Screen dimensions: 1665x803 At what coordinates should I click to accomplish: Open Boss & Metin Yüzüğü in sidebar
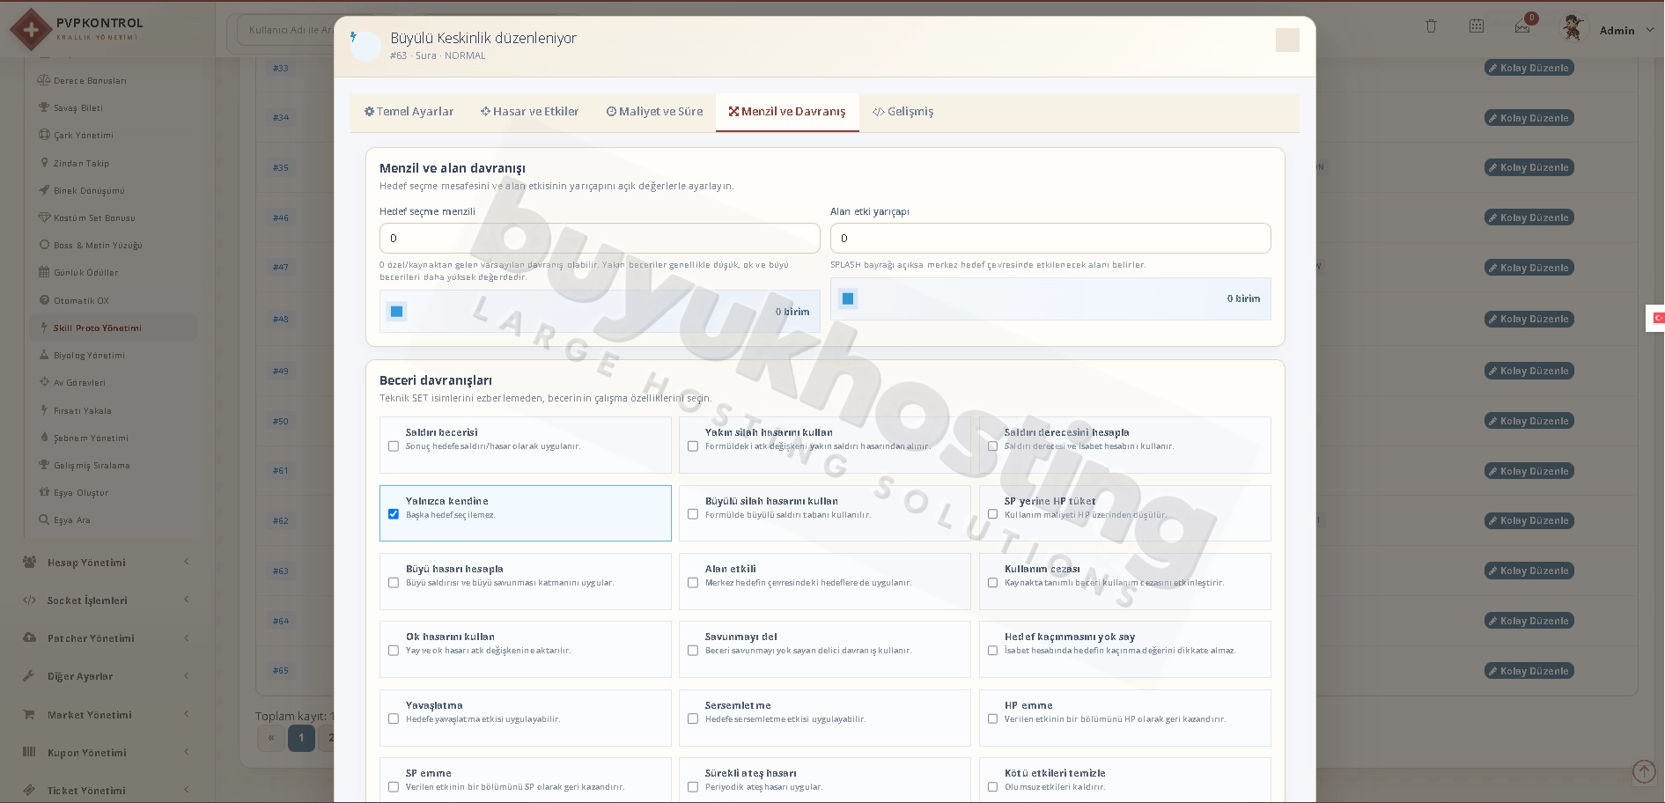(97, 246)
